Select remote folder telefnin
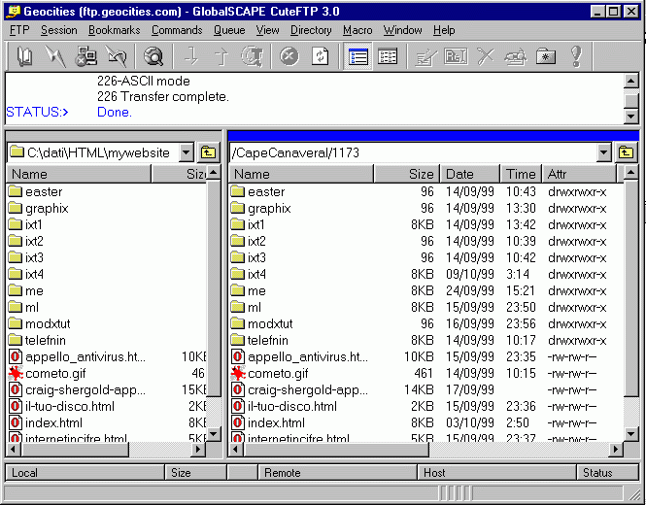646x505 pixels. pyautogui.click(x=268, y=340)
